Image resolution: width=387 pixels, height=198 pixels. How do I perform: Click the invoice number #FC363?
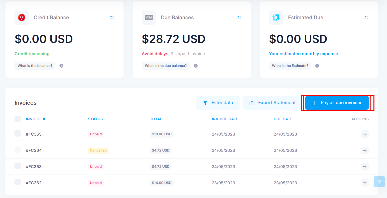[x=34, y=167]
